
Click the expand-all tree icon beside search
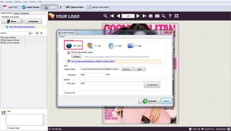(37, 33)
